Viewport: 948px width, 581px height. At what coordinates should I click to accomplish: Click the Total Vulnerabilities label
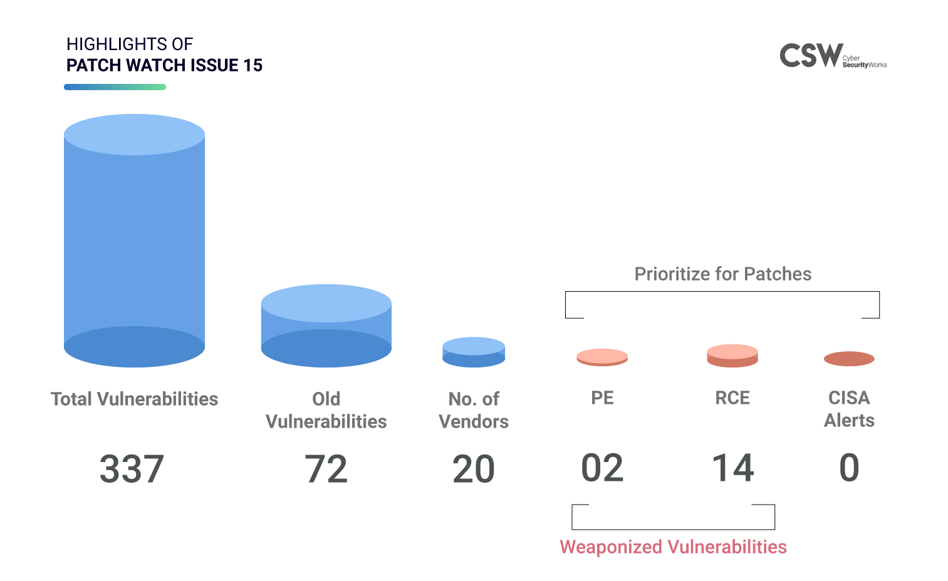pyautogui.click(x=134, y=399)
